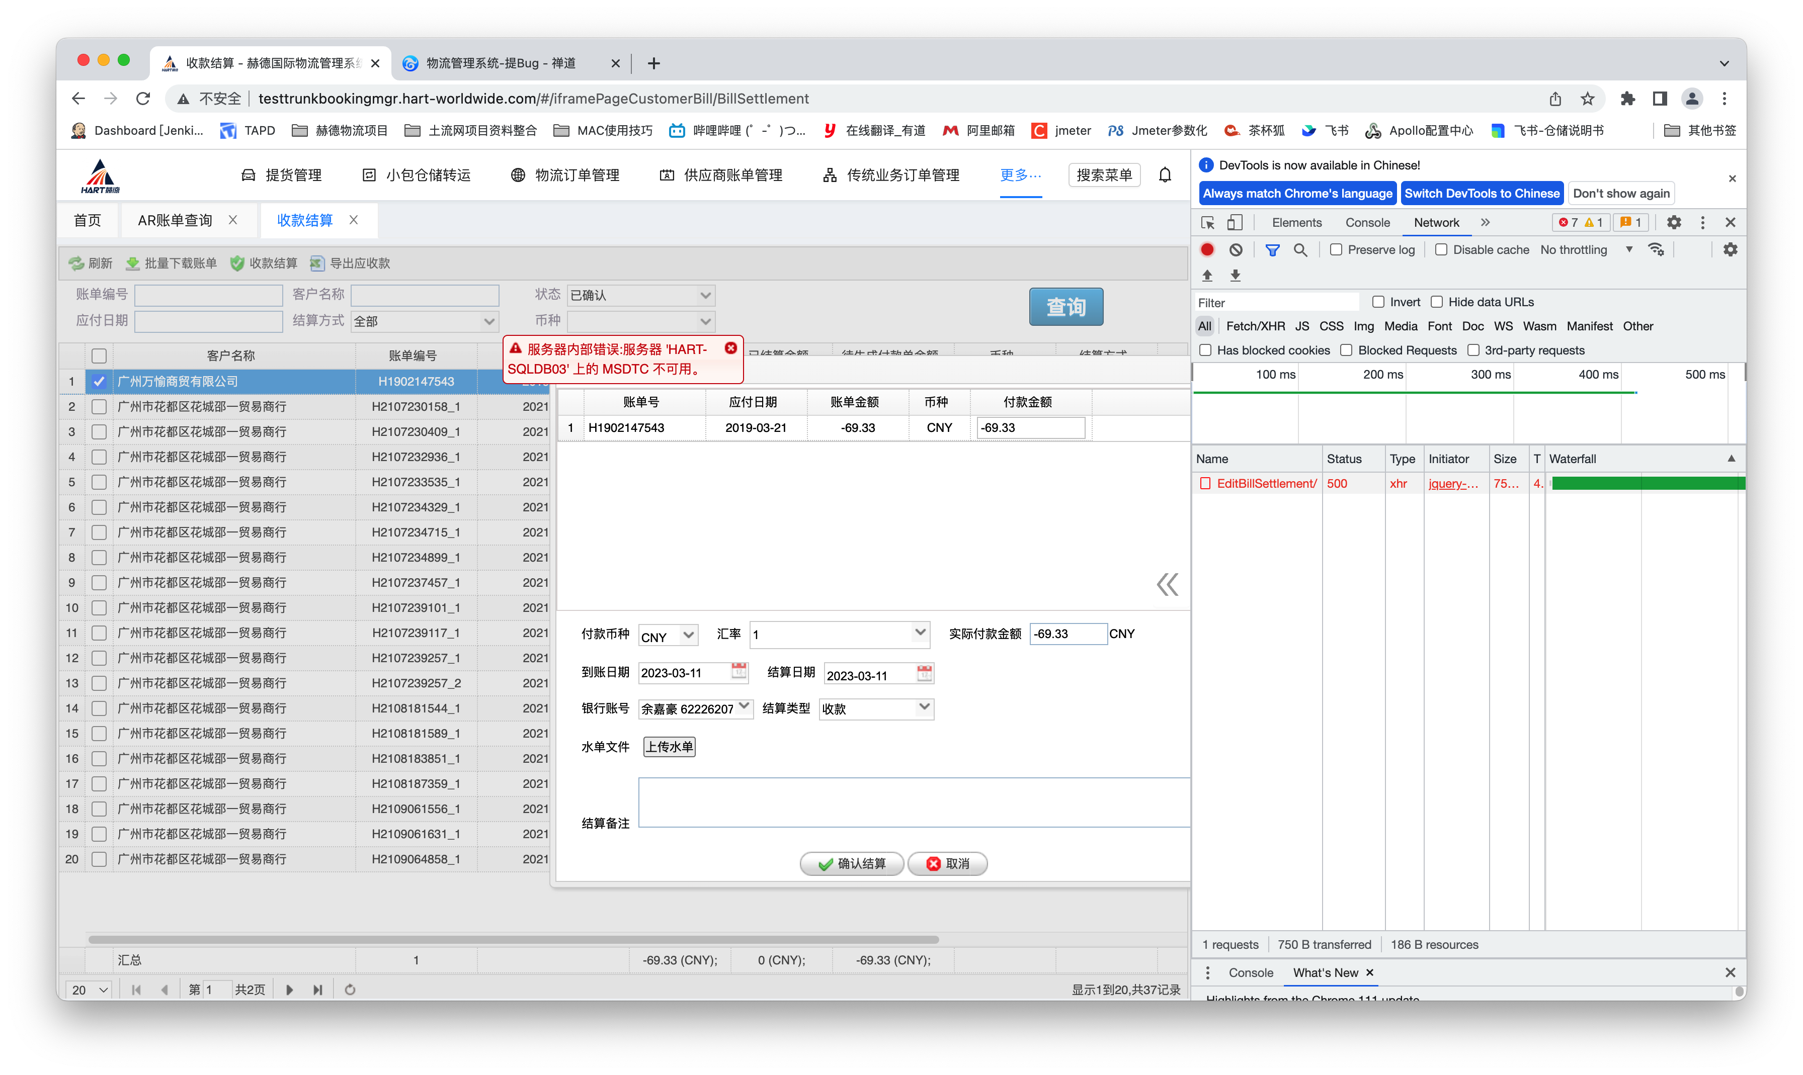1803x1075 pixels.
Task: Click the inspect element picker icon
Action: tap(1207, 222)
